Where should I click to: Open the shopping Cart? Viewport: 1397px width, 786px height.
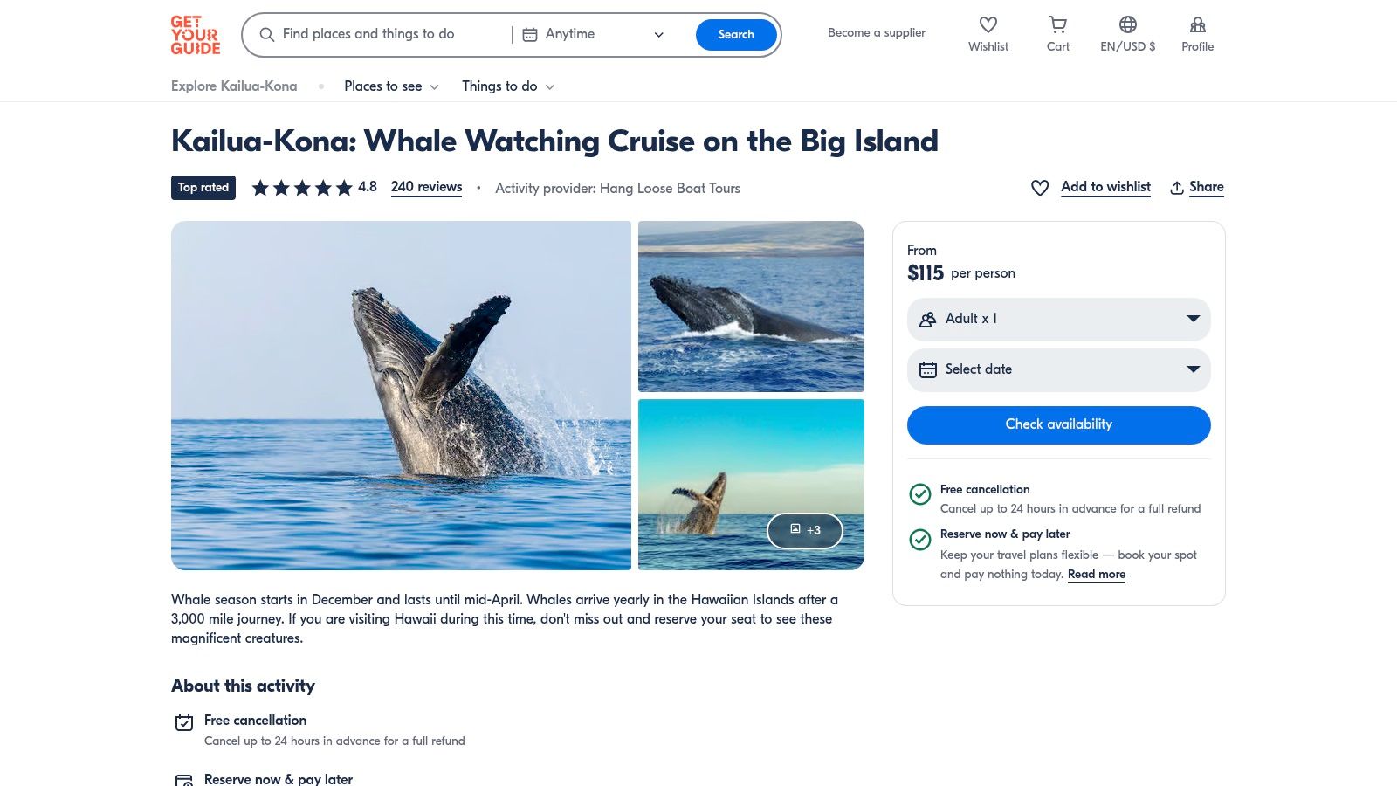[x=1057, y=26]
